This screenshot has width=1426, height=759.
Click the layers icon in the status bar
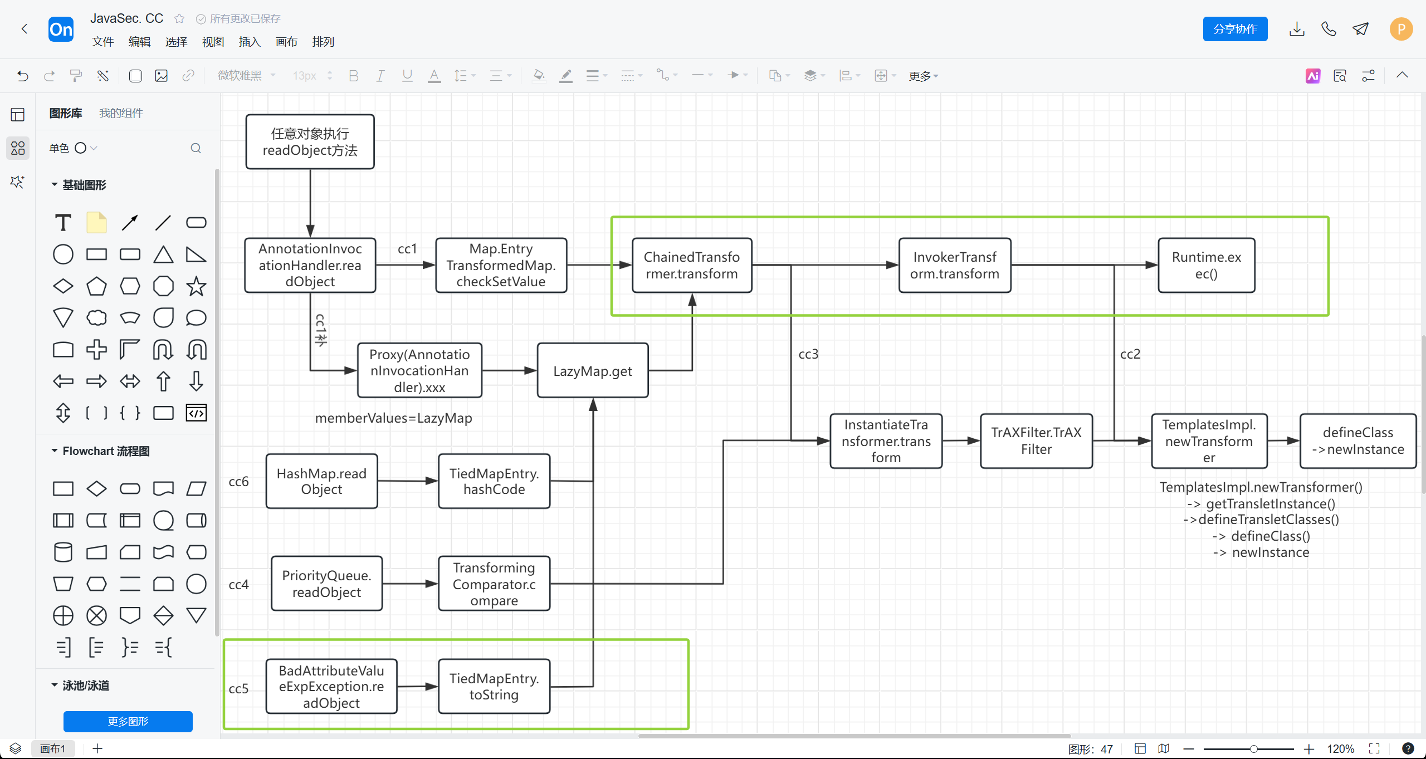coord(15,748)
